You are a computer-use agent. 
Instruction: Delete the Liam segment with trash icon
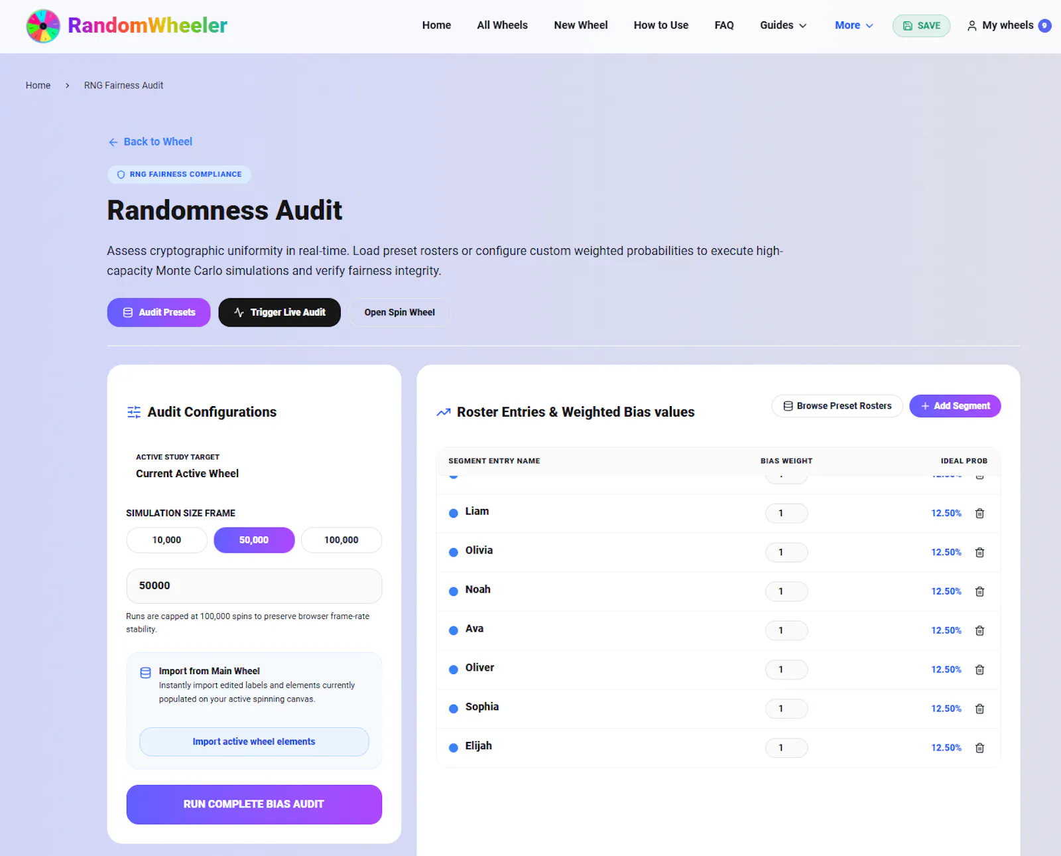click(x=979, y=513)
